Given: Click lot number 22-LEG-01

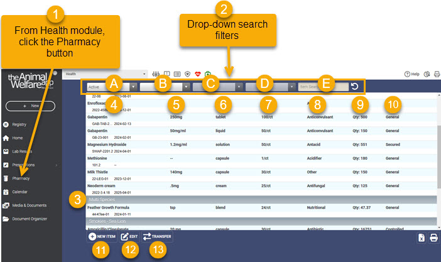Looking at the screenshot, I should pyautogui.click(x=100, y=179).
